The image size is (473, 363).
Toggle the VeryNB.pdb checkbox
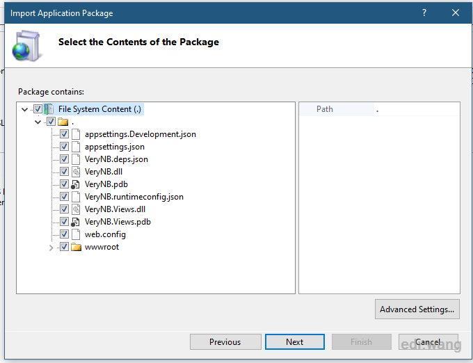(x=64, y=184)
